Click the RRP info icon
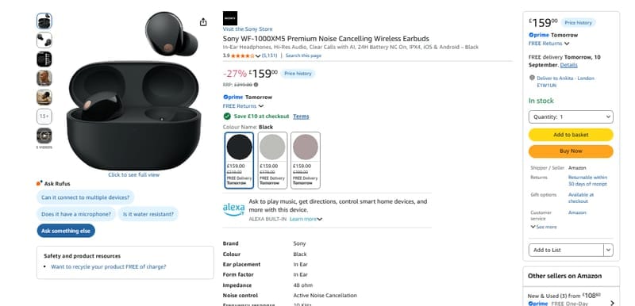 tap(256, 85)
